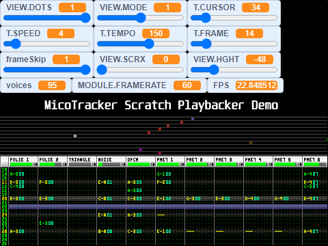328x246 pixels.
Task: Click the T.FRAME value 14
Action: coord(249,33)
